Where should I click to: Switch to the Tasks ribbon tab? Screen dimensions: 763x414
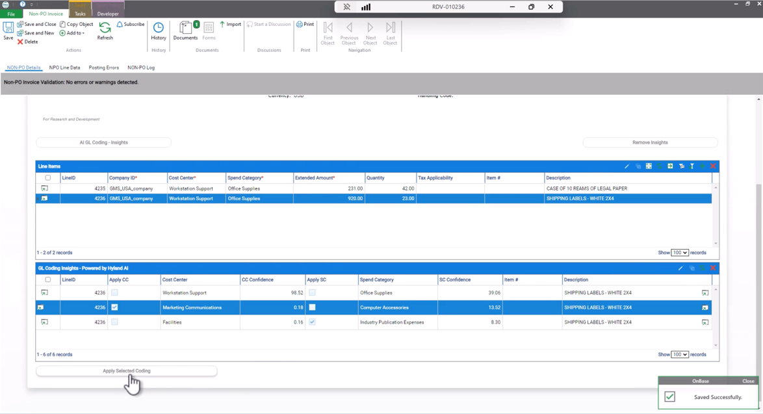[80, 14]
